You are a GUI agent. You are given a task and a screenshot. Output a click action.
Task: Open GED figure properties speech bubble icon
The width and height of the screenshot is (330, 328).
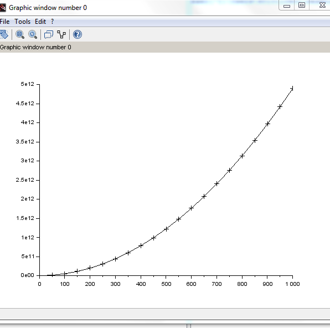click(49, 34)
